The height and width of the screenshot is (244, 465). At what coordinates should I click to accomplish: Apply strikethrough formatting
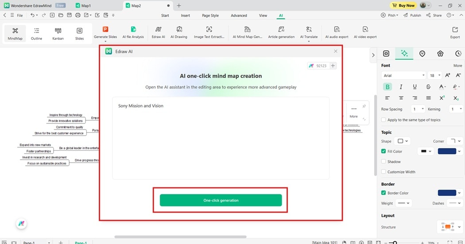pos(428,87)
